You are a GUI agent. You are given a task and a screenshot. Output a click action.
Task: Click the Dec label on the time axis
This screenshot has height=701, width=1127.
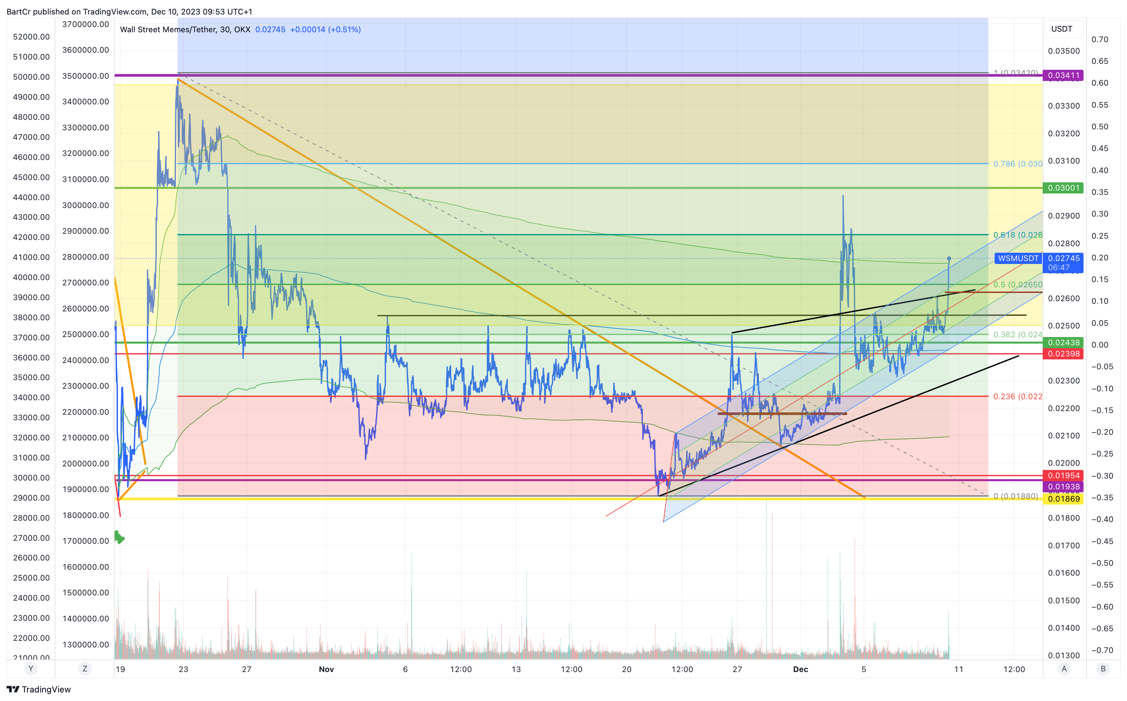tap(800, 669)
